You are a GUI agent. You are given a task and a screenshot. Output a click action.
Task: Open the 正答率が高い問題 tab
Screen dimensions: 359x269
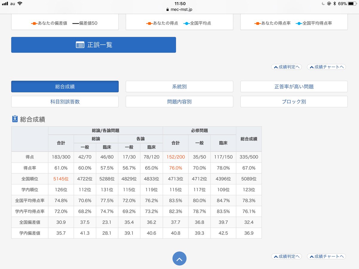(x=294, y=87)
